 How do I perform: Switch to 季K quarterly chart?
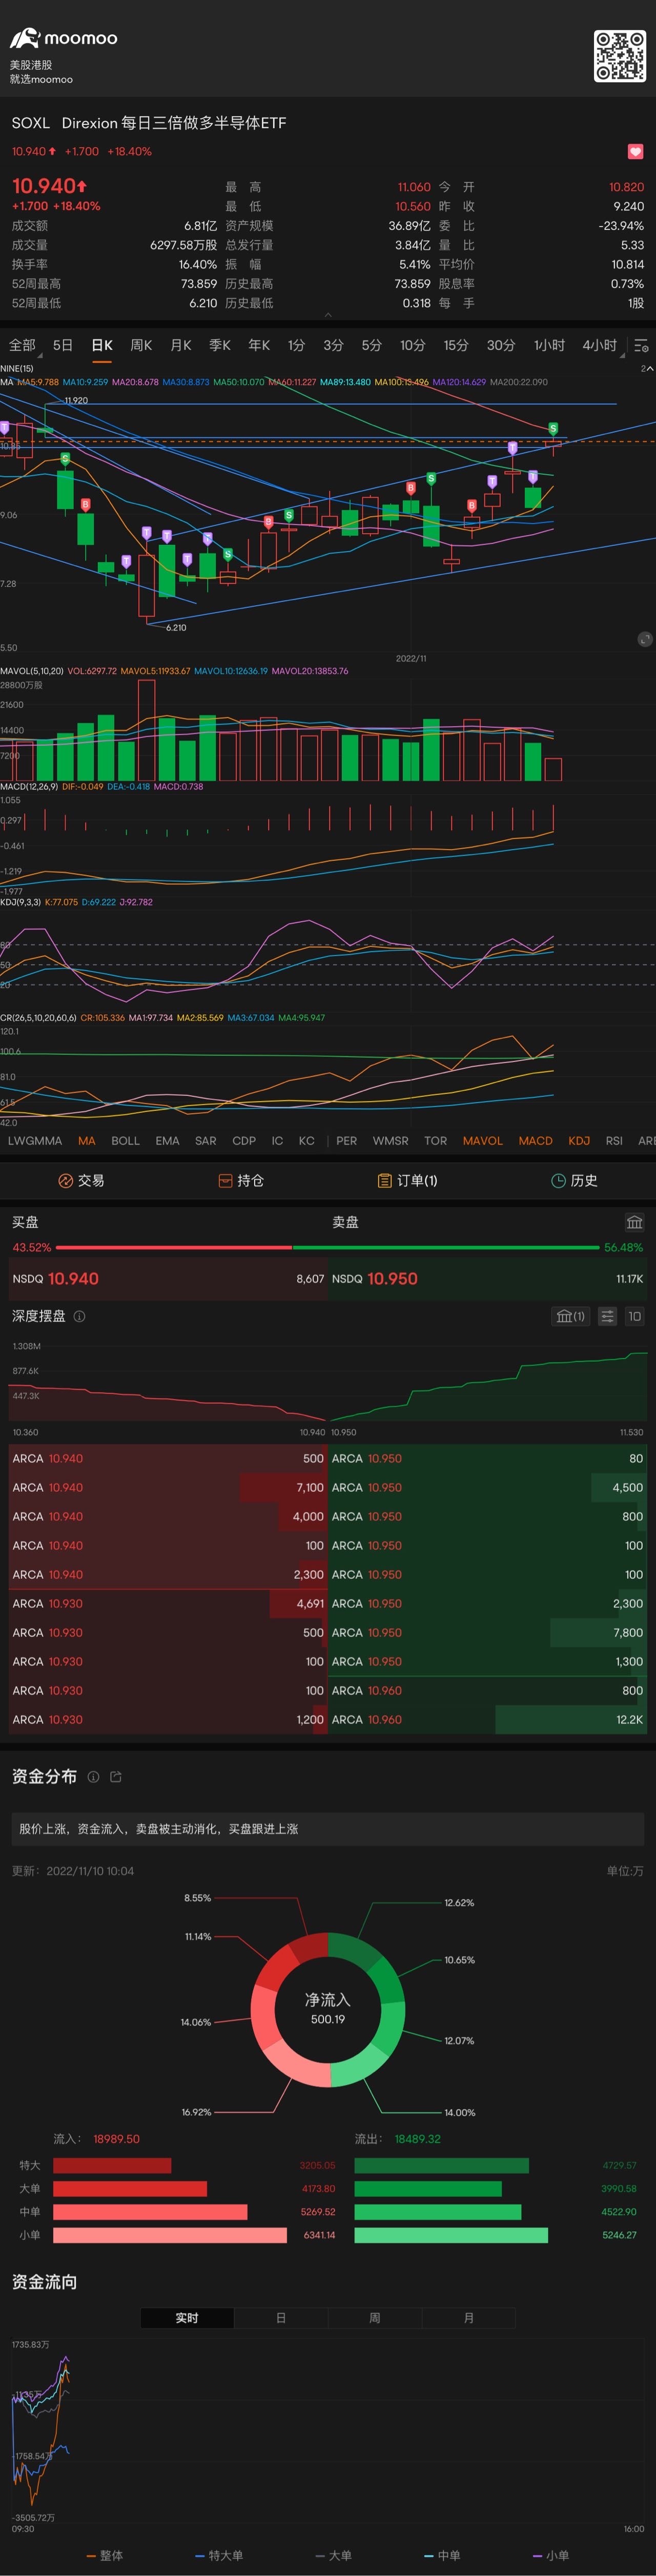(220, 345)
